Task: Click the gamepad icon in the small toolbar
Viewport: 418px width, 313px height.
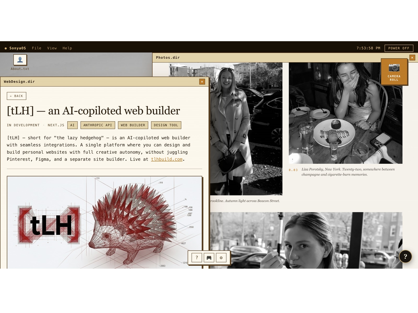Action: [209, 258]
